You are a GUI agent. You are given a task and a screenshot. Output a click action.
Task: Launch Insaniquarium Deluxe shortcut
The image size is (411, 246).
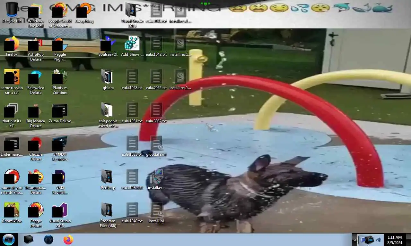coord(36,182)
